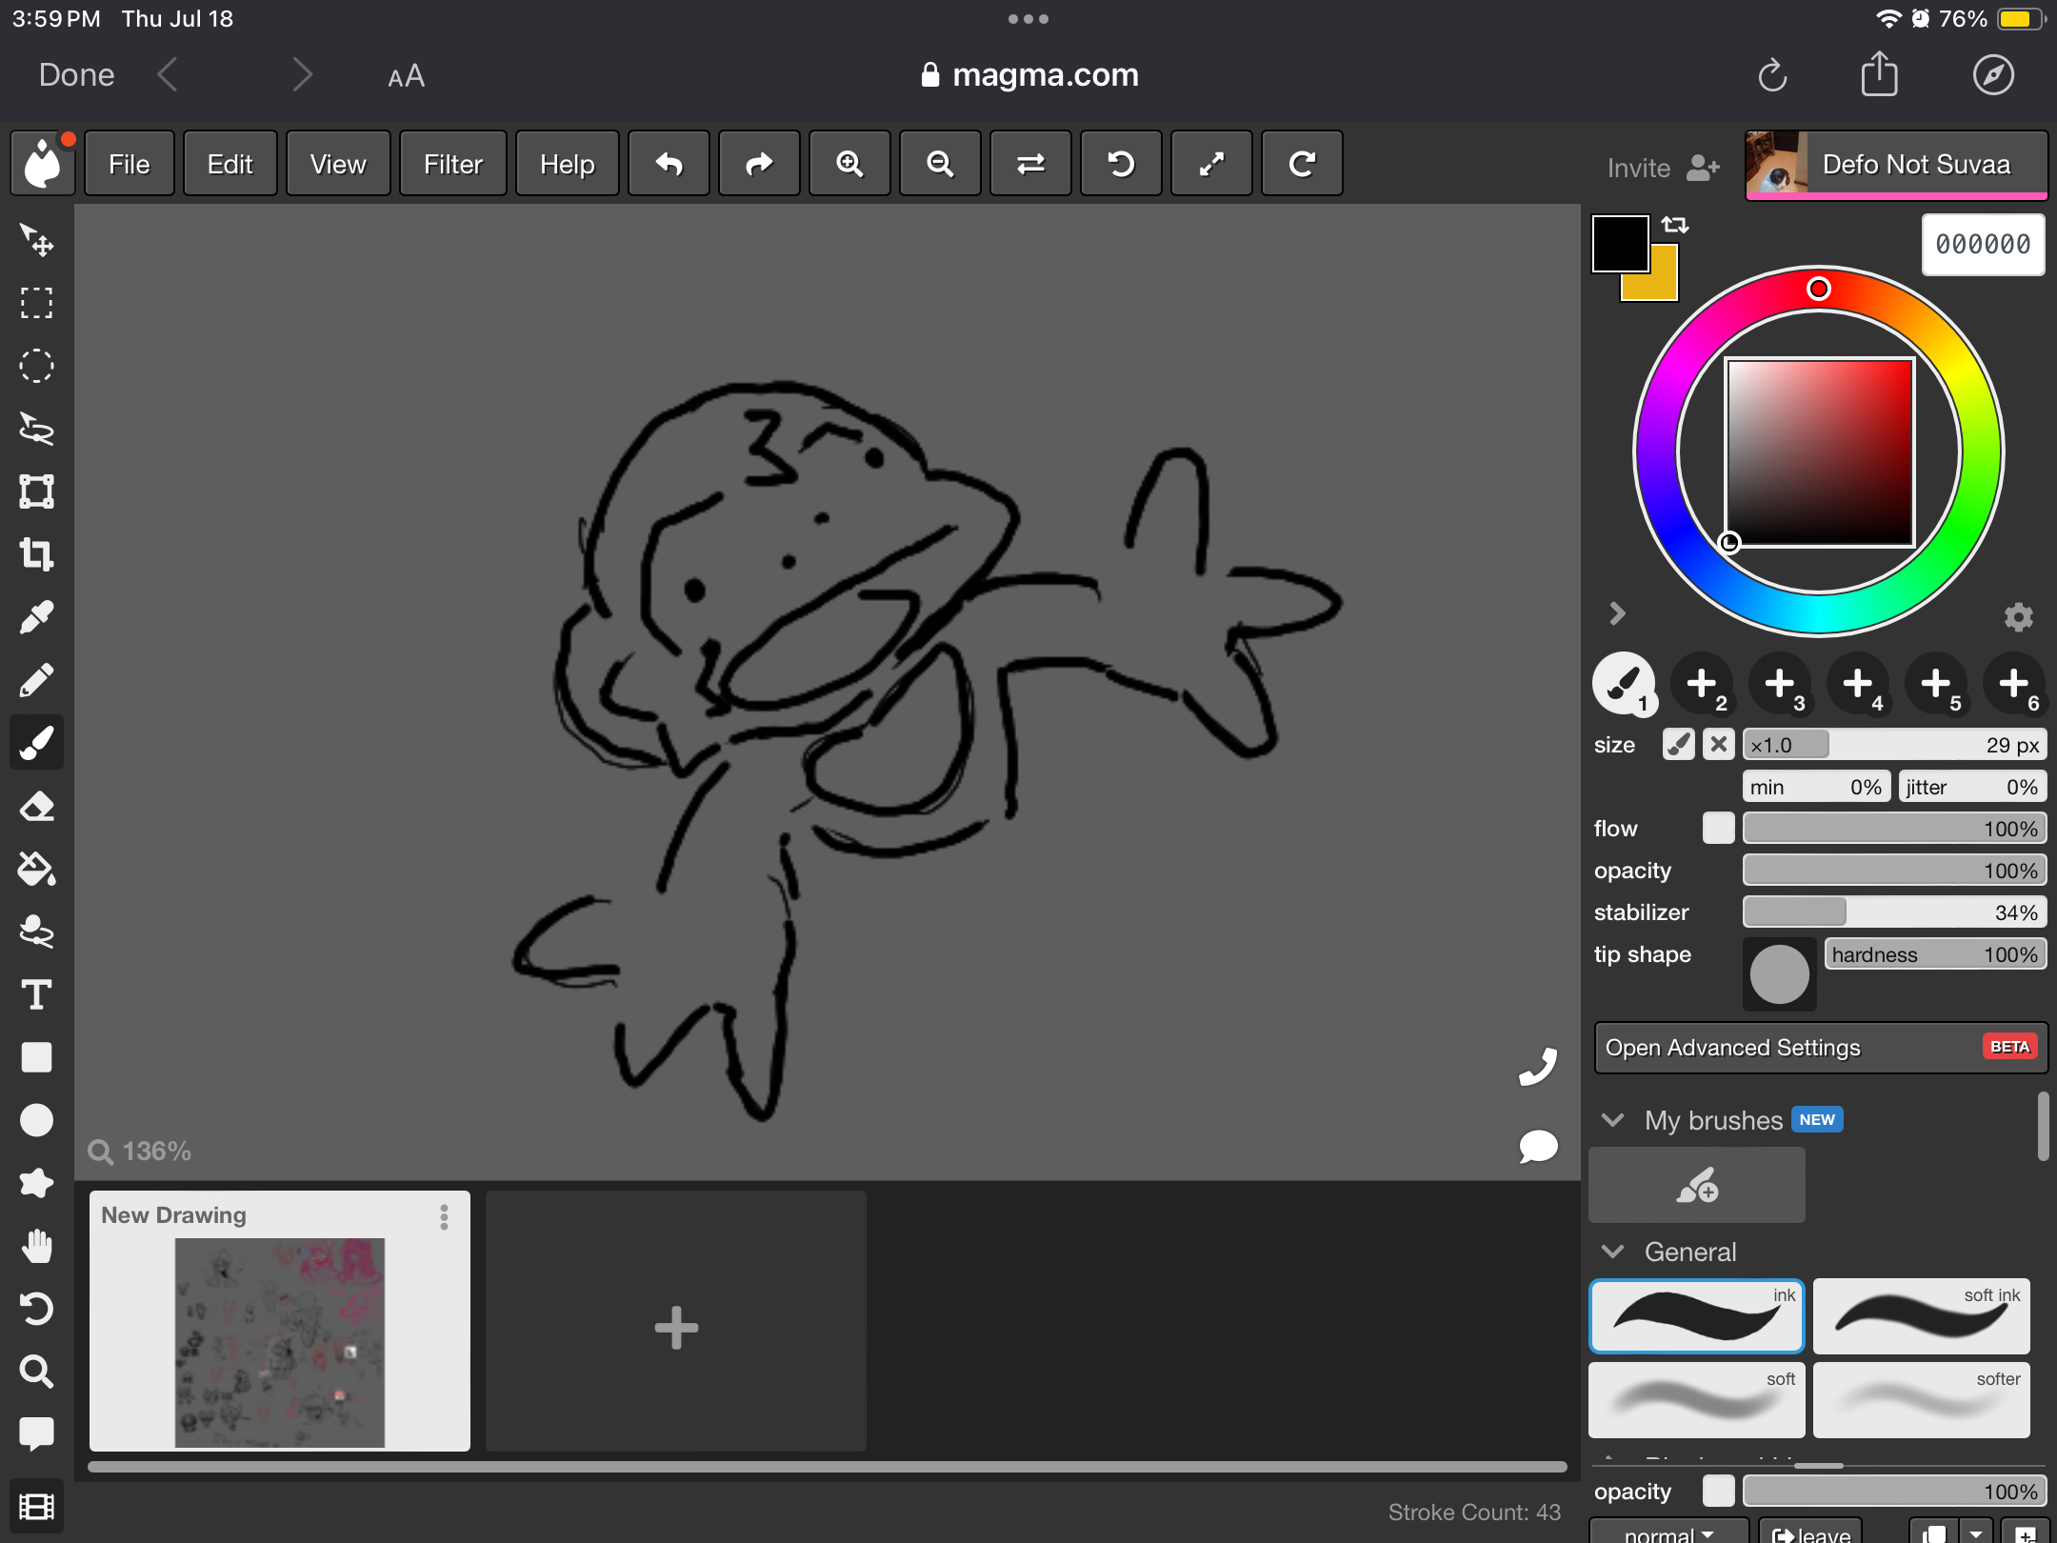This screenshot has height=1543, width=2057.
Task: Toggle the flow pressure checkbox
Action: click(1718, 829)
